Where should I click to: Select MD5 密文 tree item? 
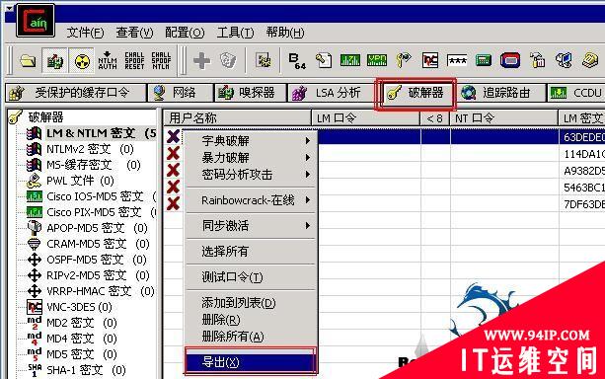[x=82, y=354]
